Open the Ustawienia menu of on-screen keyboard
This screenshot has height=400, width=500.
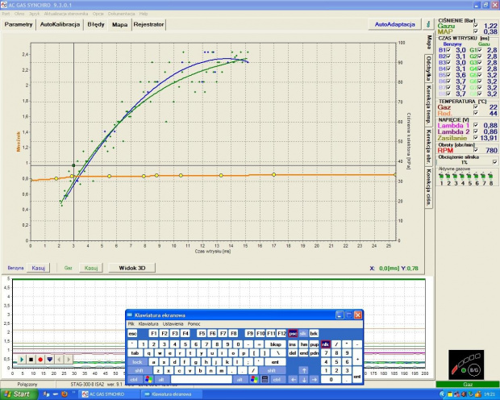point(173,323)
